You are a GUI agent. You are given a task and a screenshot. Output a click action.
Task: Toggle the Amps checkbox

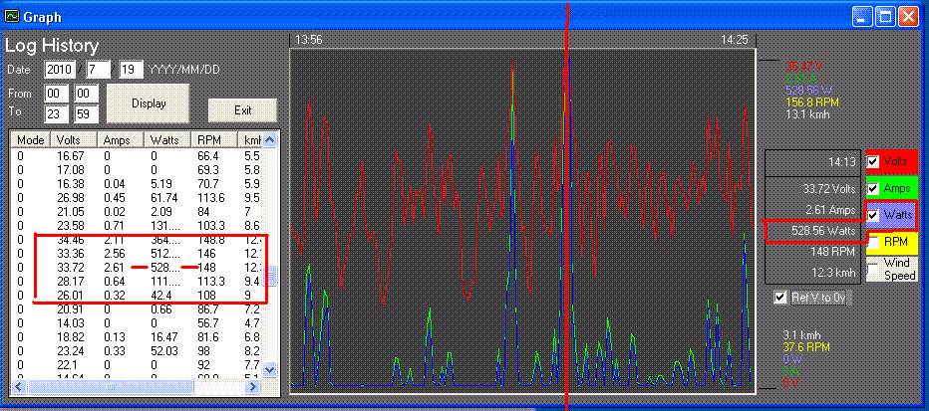pyautogui.click(x=874, y=188)
